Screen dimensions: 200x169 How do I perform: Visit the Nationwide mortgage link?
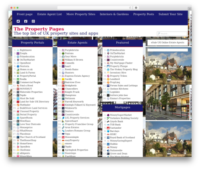coord(116,150)
